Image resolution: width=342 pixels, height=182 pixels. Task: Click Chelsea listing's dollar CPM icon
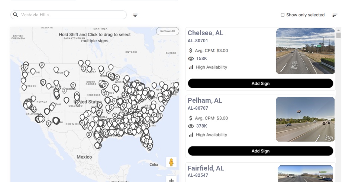(191, 50)
